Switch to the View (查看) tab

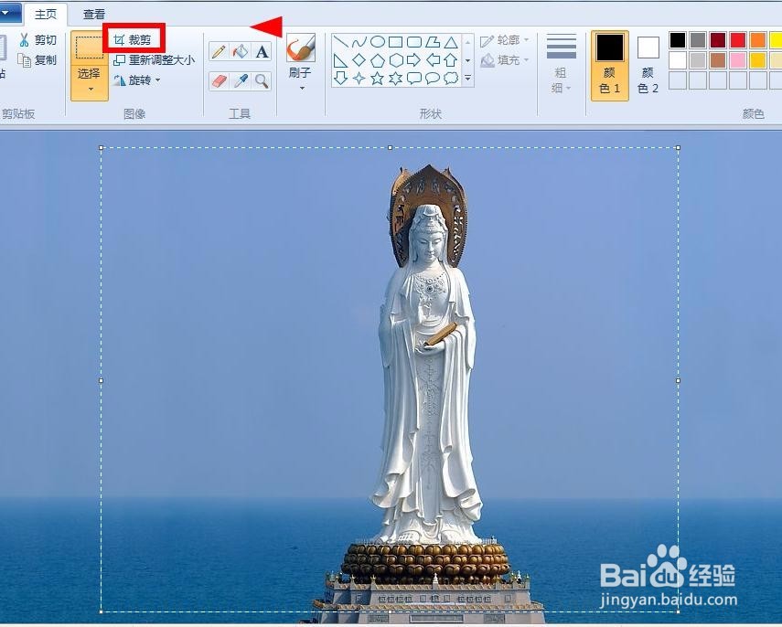(x=93, y=14)
